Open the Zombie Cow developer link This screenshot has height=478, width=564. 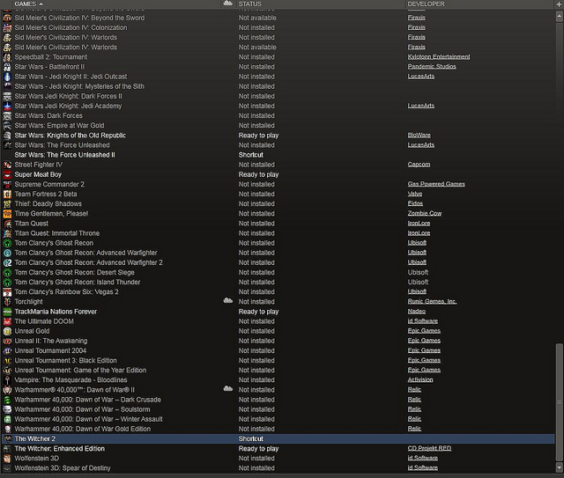425,213
